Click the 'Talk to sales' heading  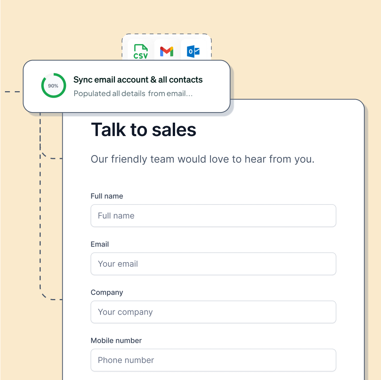point(143,130)
